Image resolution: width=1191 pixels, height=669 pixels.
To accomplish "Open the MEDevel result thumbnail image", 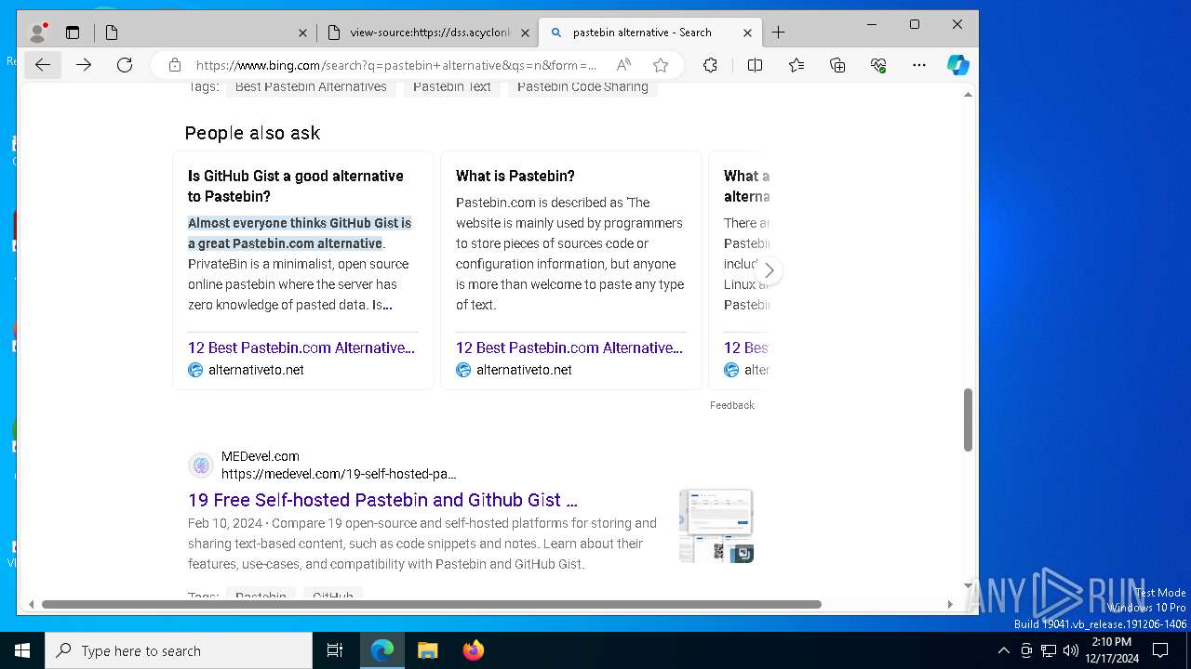I will point(716,526).
